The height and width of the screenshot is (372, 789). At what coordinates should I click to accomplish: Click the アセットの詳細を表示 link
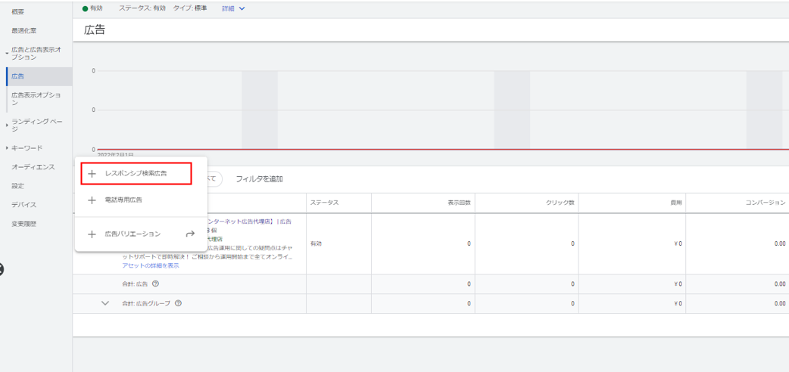click(151, 265)
